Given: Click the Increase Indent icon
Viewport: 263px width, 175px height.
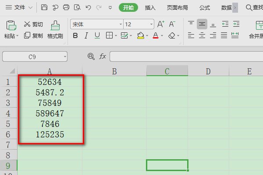Looking at the screenshot, I should pyautogui.click(x=236, y=24).
